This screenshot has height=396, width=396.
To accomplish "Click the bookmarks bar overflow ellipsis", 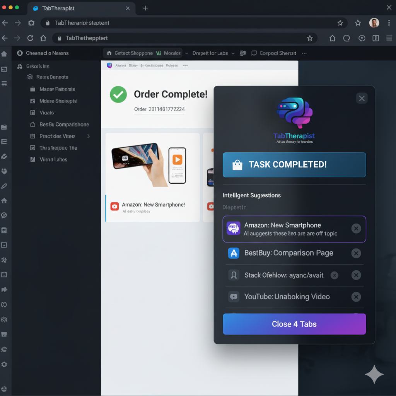I will click(x=304, y=53).
